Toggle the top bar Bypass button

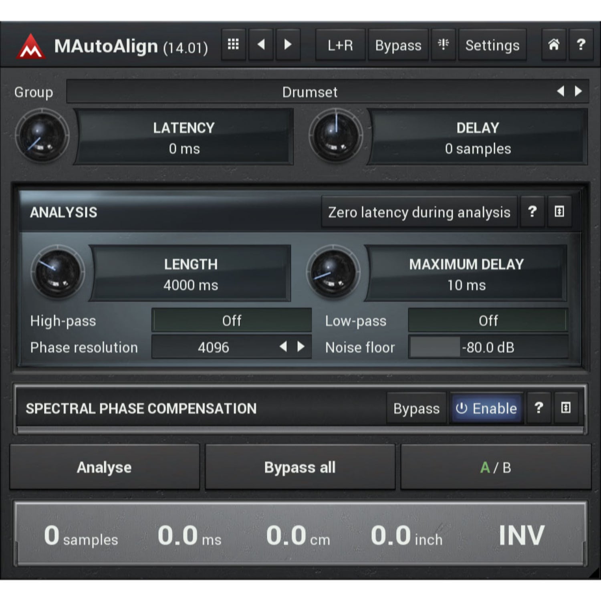(398, 44)
